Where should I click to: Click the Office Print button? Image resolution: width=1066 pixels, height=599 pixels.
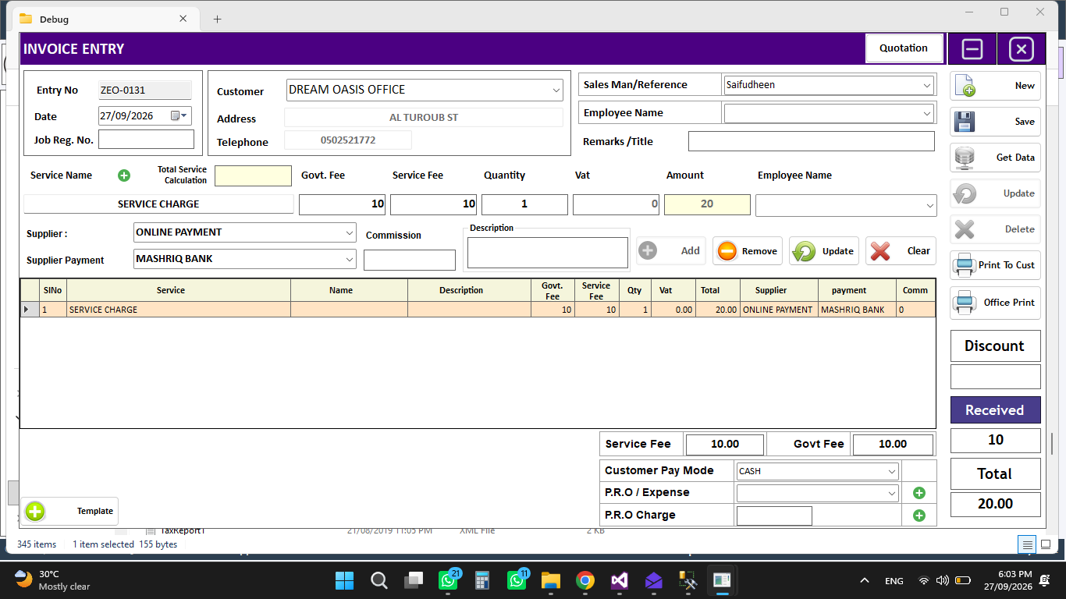tap(995, 303)
